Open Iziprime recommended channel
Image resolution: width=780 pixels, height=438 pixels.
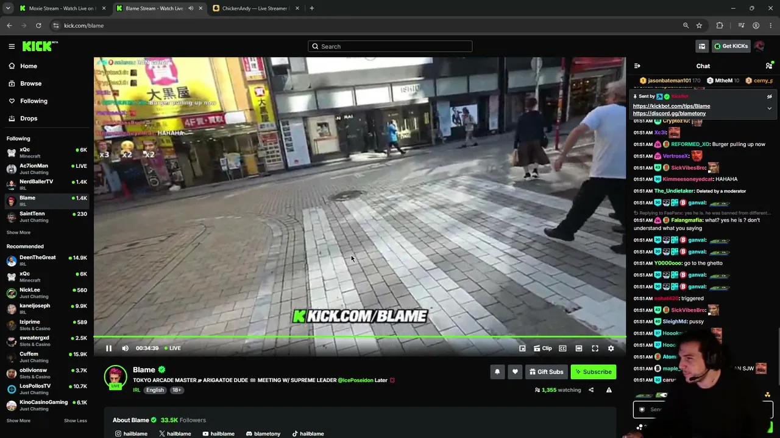pos(47,324)
